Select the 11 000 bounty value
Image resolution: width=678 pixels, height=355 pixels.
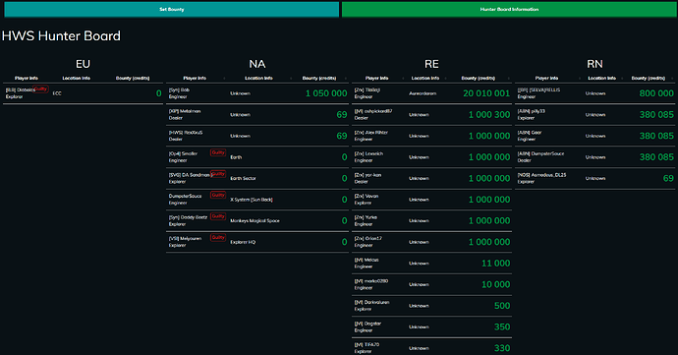tap(495, 263)
